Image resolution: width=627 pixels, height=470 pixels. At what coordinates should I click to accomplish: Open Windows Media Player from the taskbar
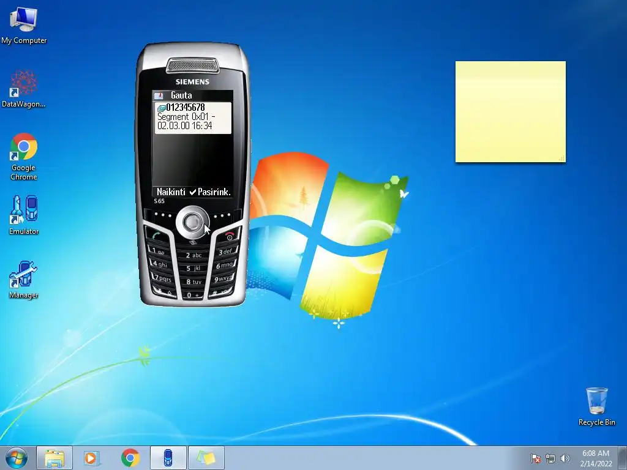click(x=92, y=458)
